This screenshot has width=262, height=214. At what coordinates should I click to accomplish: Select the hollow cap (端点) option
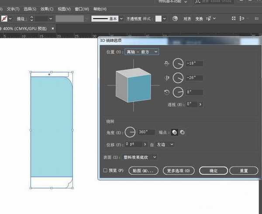pos(182,132)
